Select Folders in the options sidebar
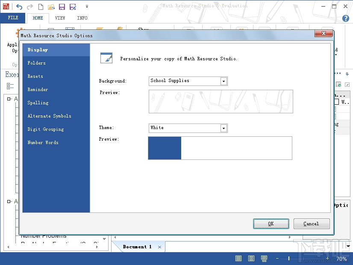Viewport: 353px width, 265px height. pyautogui.click(x=36, y=63)
